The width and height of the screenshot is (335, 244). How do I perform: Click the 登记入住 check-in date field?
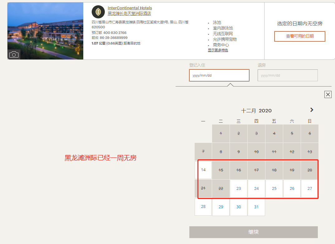219,75
